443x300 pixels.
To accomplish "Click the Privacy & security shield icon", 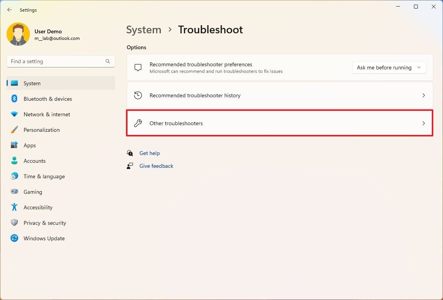I will (14, 223).
